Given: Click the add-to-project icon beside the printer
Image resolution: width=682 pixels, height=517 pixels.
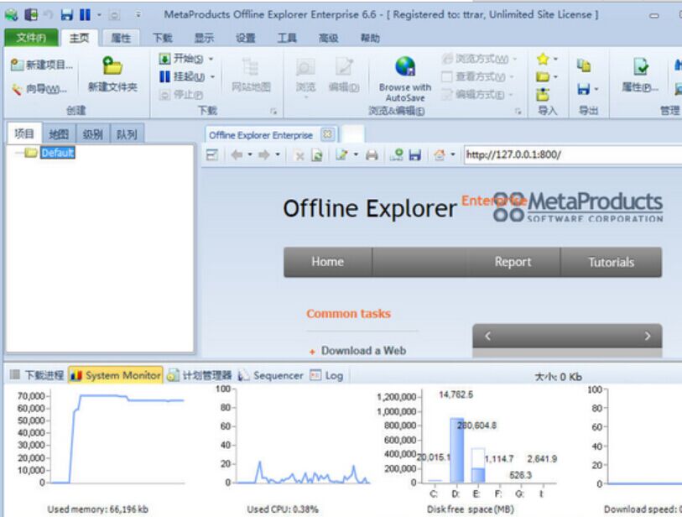Looking at the screenshot, I should tap(397, 155).
